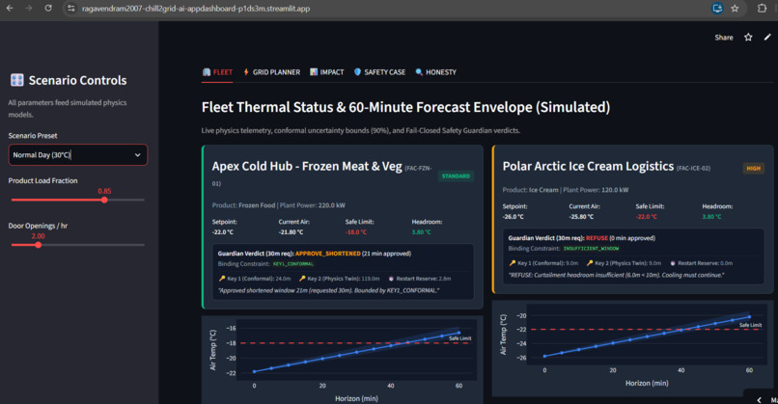Click Polar Restart Reserve icon
Image resolution: width=778 pixels, height=404 pixels.
point(673,263)
